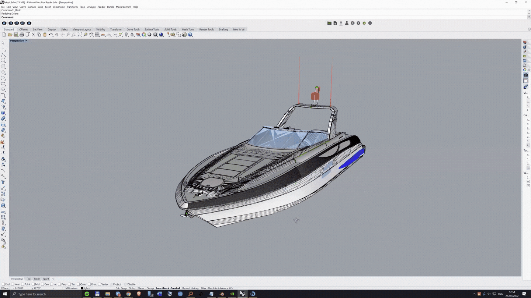Click the black Lights color swatch
Viewport: 531px width, 298px height.
point(82,288)
